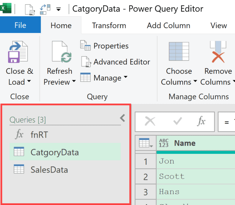
Task: Click the table icon beside SalesData
Action: tap(19, 169)
